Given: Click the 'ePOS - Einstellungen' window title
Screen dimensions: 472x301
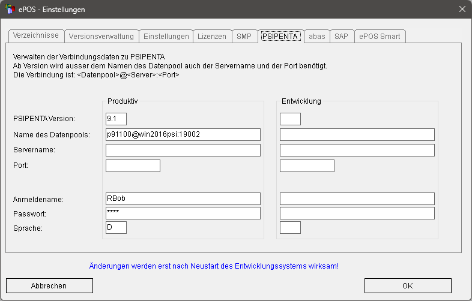Looking at the screenshot, I should pos(52,10).
